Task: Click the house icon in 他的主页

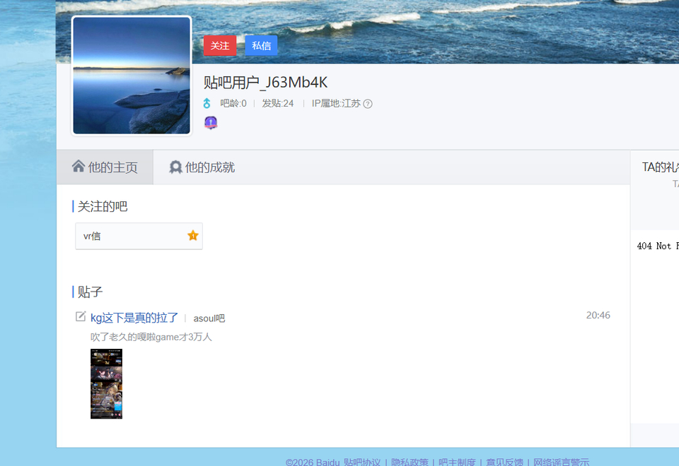Action: 79,167
